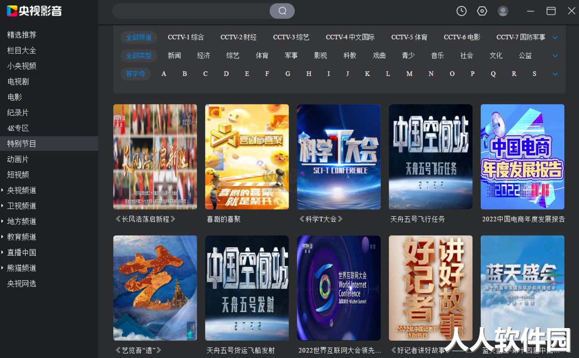579x358 pixels.
Task: Filter by 音乐 type
Action: pos(438,55)
